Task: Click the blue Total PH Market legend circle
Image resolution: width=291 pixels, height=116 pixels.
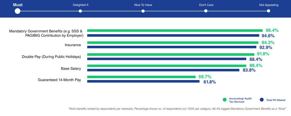Action: point(261,100)
